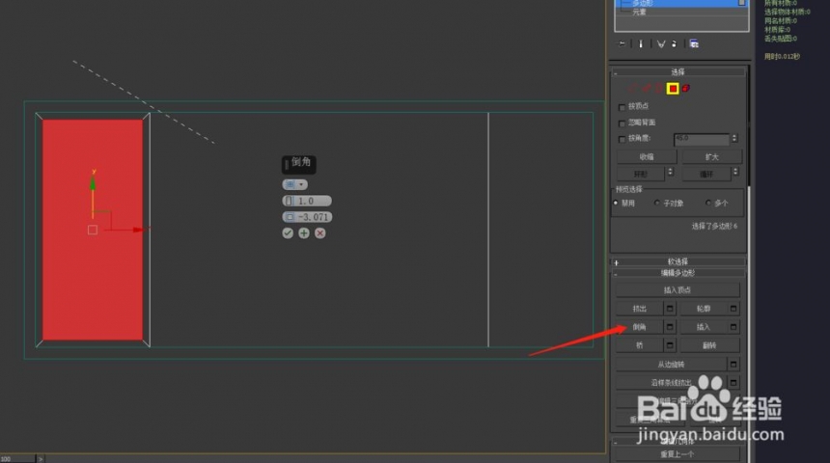Apply and continue bevel with plus icon
The width and height of the screenshot is (830, 463).
[x=304, y=232]
